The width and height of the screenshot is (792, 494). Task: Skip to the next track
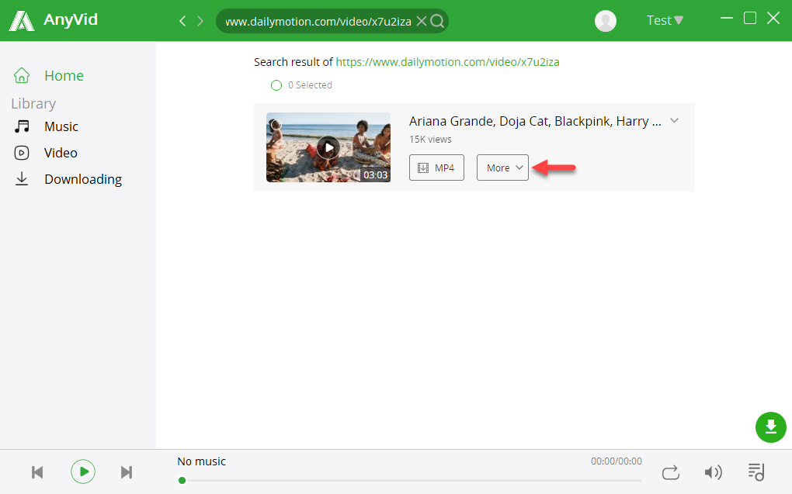(x=127, y=472)
